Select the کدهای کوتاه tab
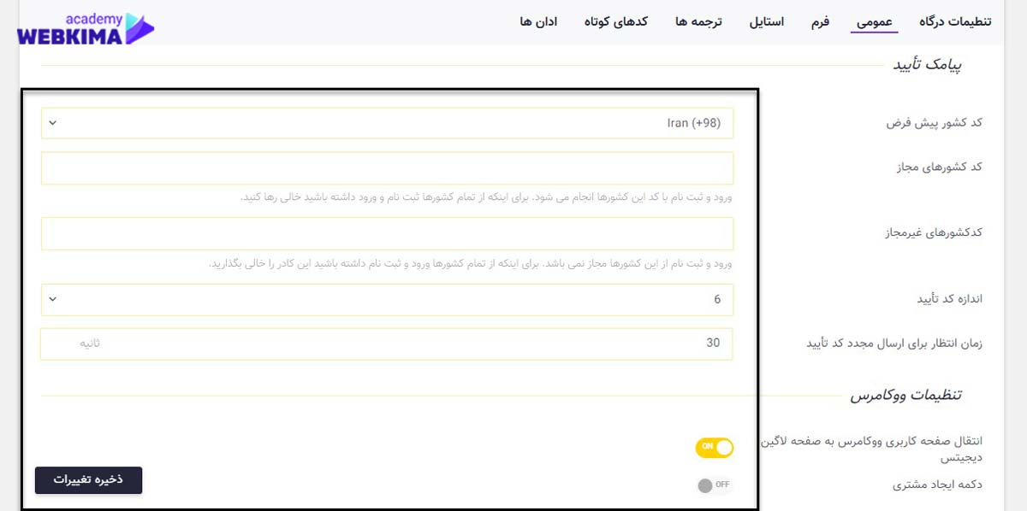1027x511 pixels. [x=616, y=21]
